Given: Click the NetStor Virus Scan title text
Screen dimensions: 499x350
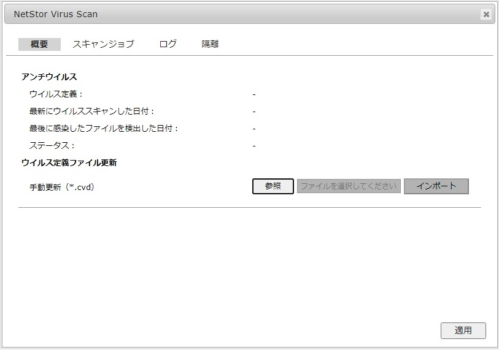Looking at the screenshot, I should (x=56, y=14).
